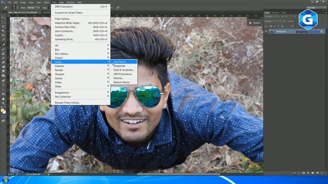Select the Healing Brush tool in toolbox
328x184 pixels.
point(3,44)
